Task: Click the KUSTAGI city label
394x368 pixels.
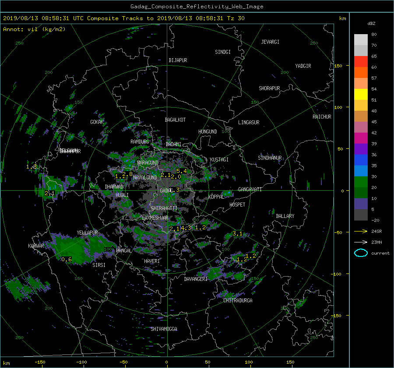Action: [x=219, y=160]
